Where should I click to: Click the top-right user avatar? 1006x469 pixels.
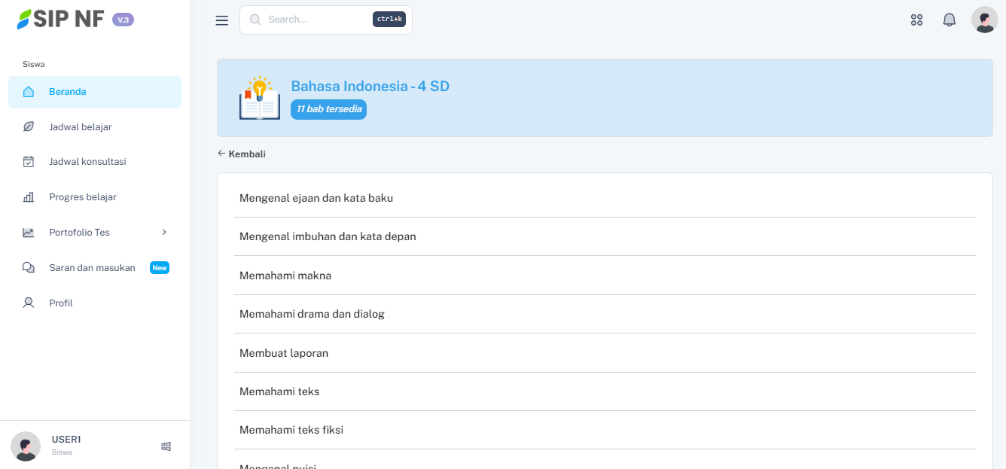(984, 20)
